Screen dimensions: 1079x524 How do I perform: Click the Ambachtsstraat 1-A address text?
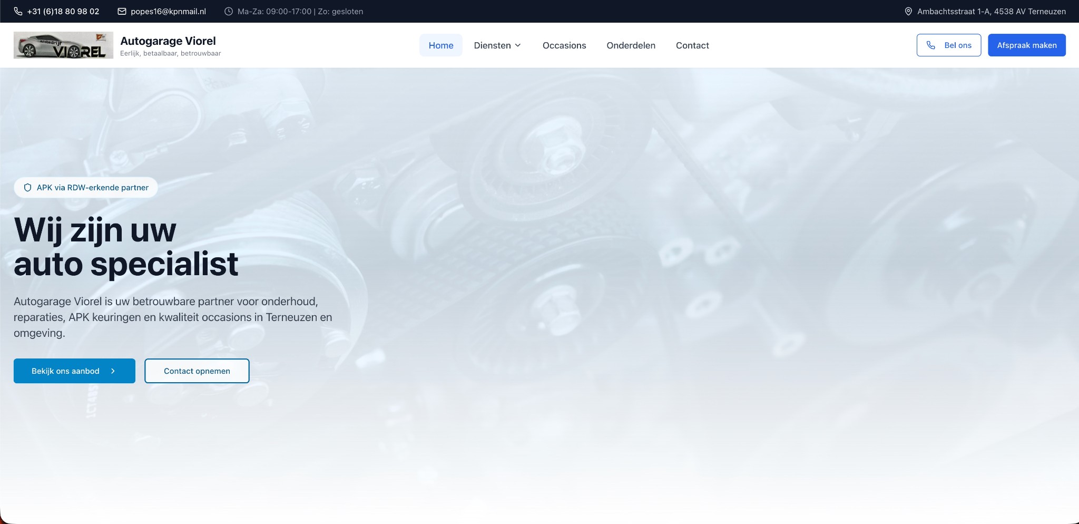tap(991, 11)
